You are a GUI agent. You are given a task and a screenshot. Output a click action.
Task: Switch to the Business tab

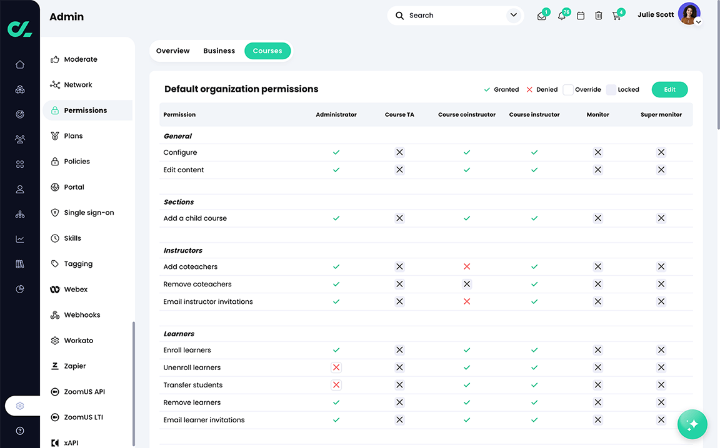[219, 51]
